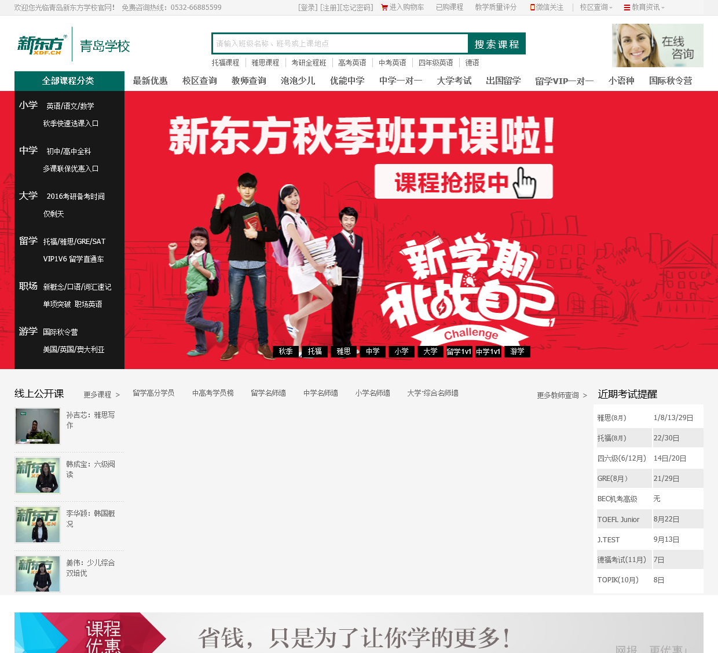
Task: Open the 全部课程分类 category menu
Action: pos(69,81)
